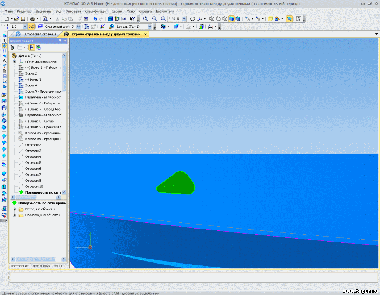The height and width of the screenshot is (295, 380).
Task: Click the context help arrow-question icon
Action: coord(132,19)
